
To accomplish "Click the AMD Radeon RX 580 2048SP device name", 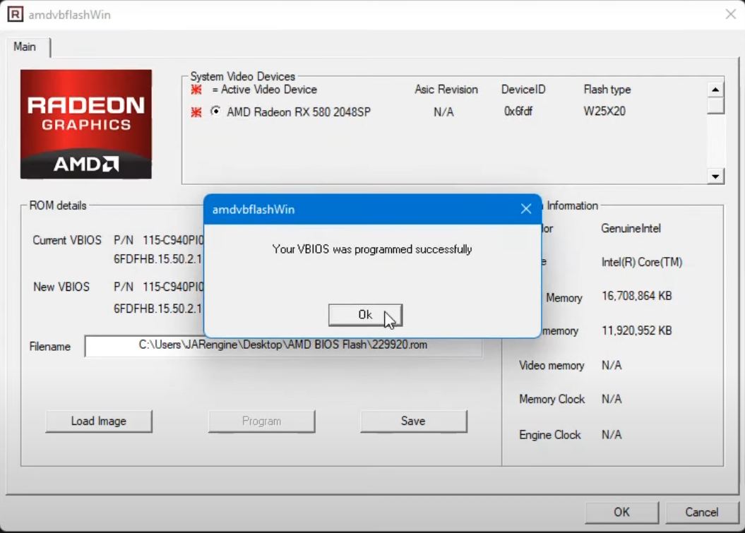I will [299, 112].
